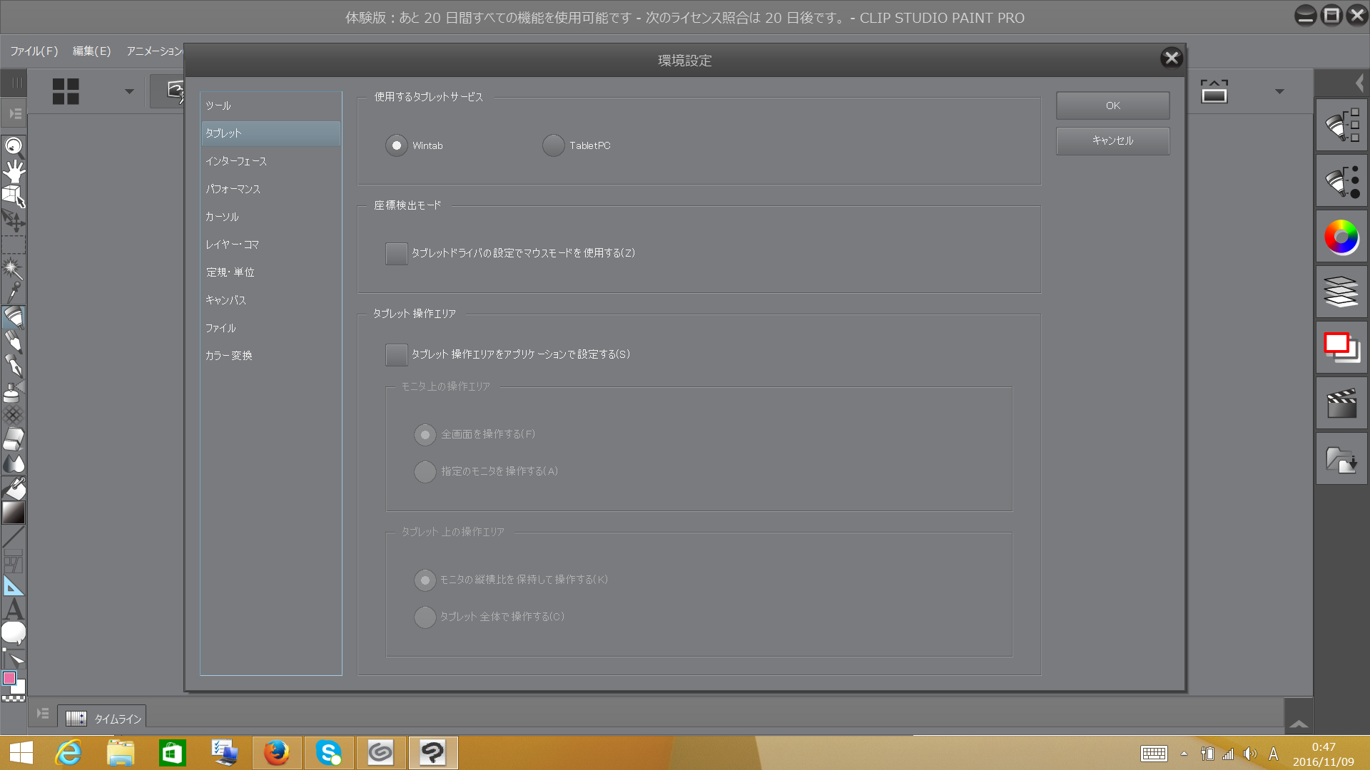Viewport: 1370px width, 770px height.
Task: Enable mouse mode in tablet driver checkbox
Action: [x=396, y=253]
